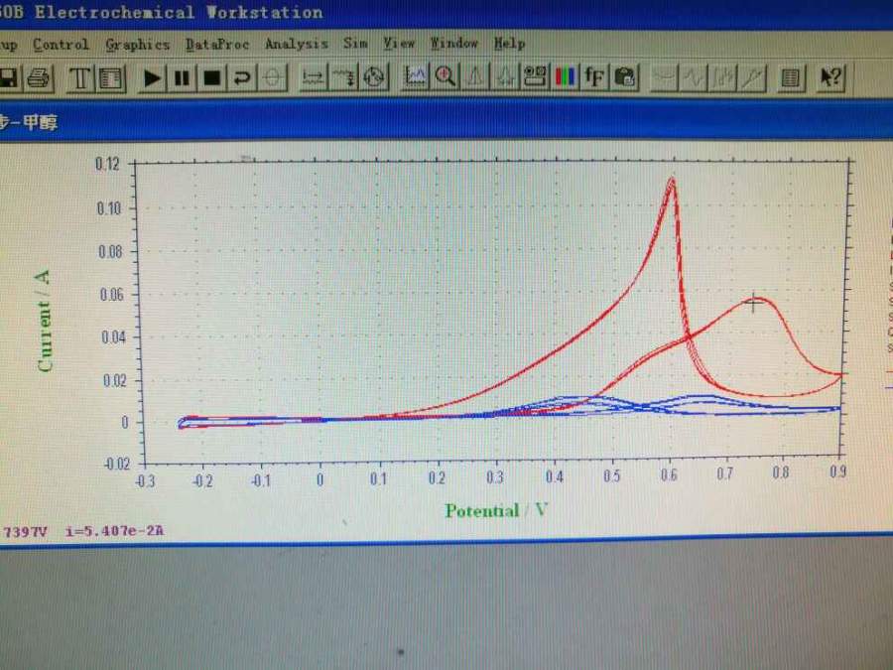Viewport: 893px width, 670px height.
Task: Pause the running experiment
Action: click(182, 78)
